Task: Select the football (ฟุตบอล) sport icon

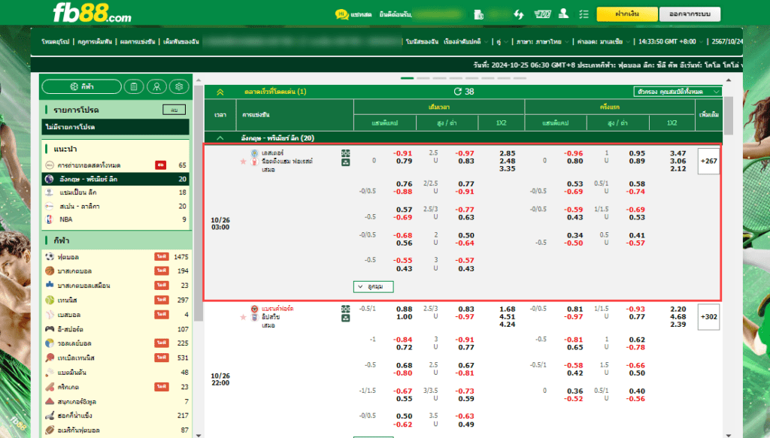Action: pos(50,256)
